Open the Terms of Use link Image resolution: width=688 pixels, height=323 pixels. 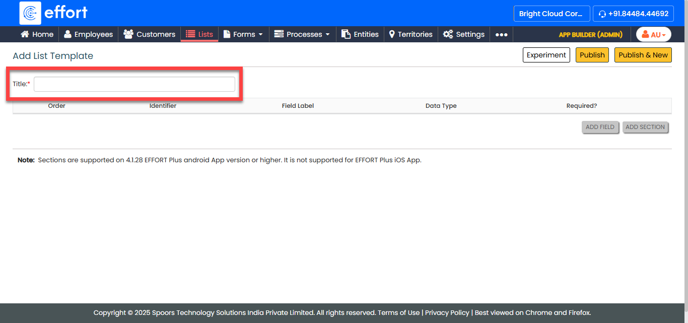click(398, 312)
